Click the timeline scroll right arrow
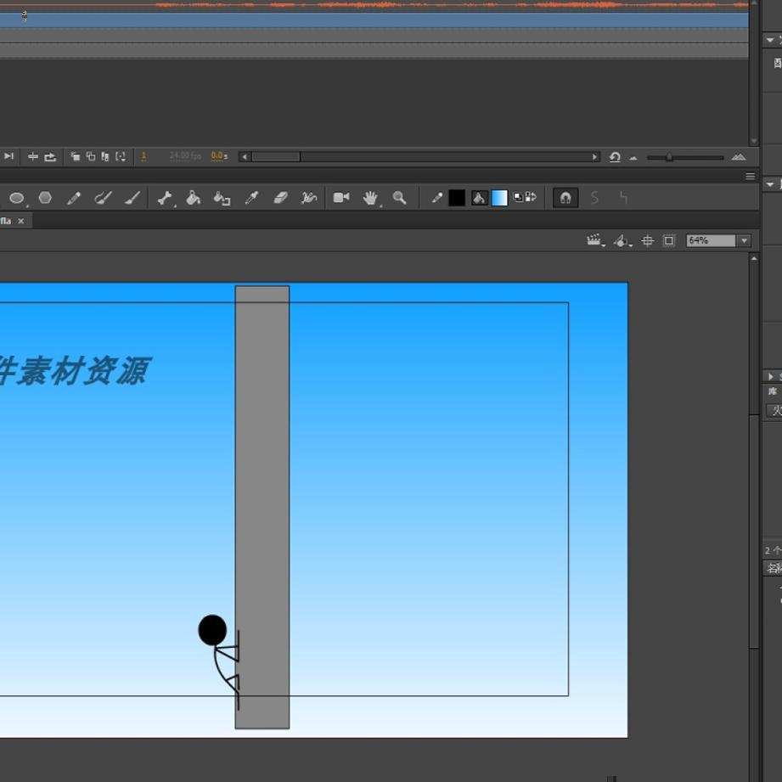This screenshot has width=782, height=782. (594, 157)
